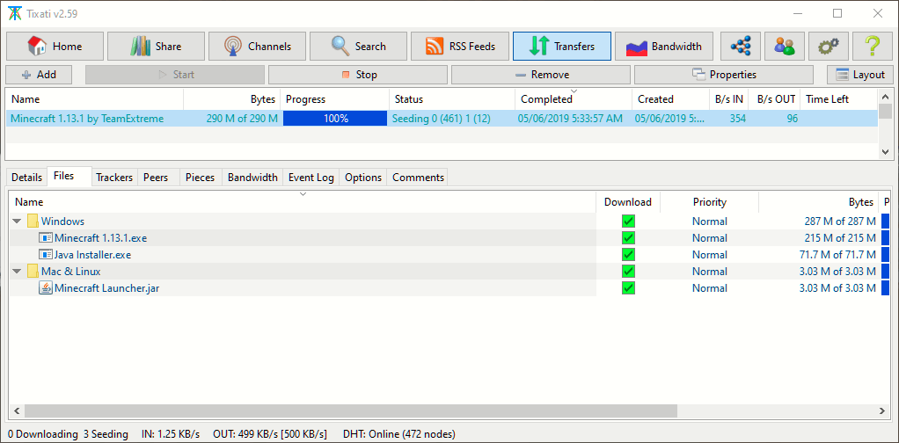Open the Search section
899x443 pixels.
(x=358, y=47)
